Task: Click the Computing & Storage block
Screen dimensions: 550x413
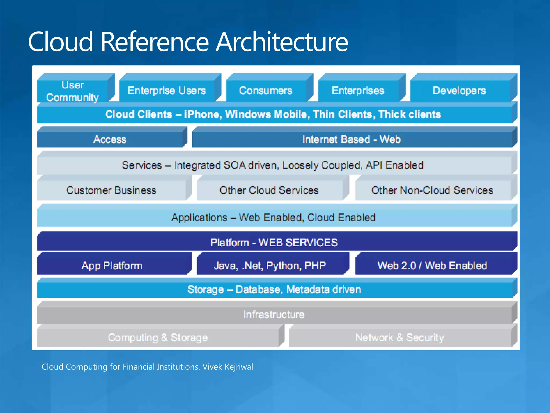Action: point(158,337)
